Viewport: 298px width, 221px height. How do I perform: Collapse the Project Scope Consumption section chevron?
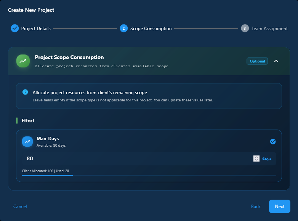tap(276, 61)
